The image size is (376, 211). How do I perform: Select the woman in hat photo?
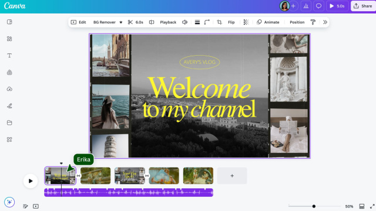[110, 107]
